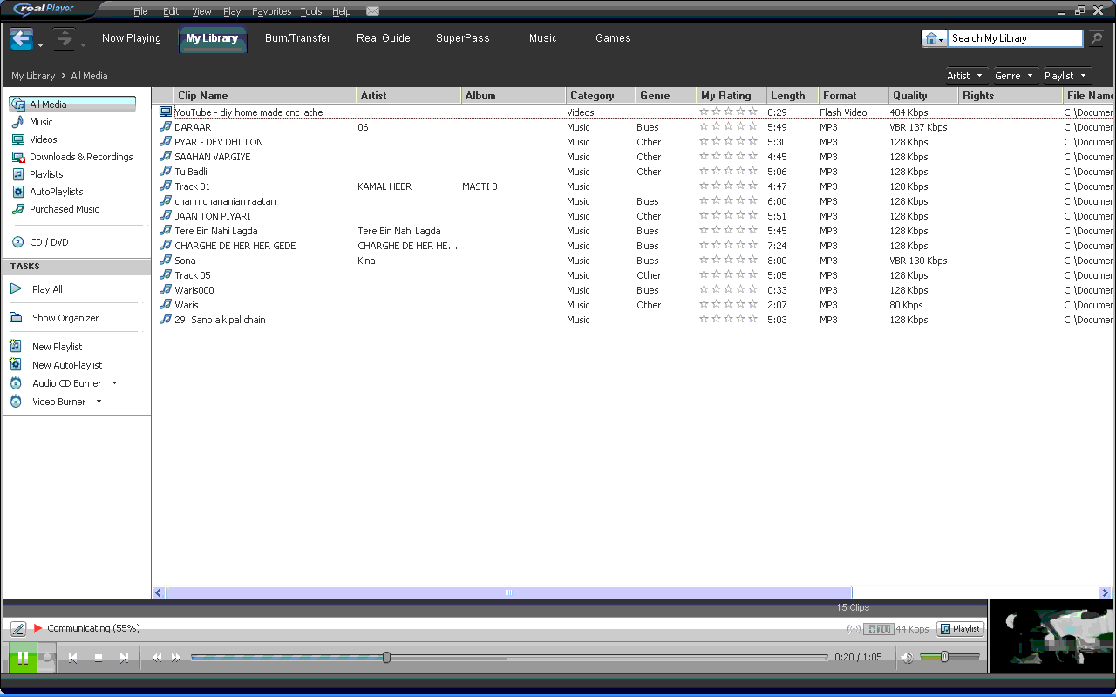The image size is (1116, 697).
Task: Stop playback
Action: (99, 658)
